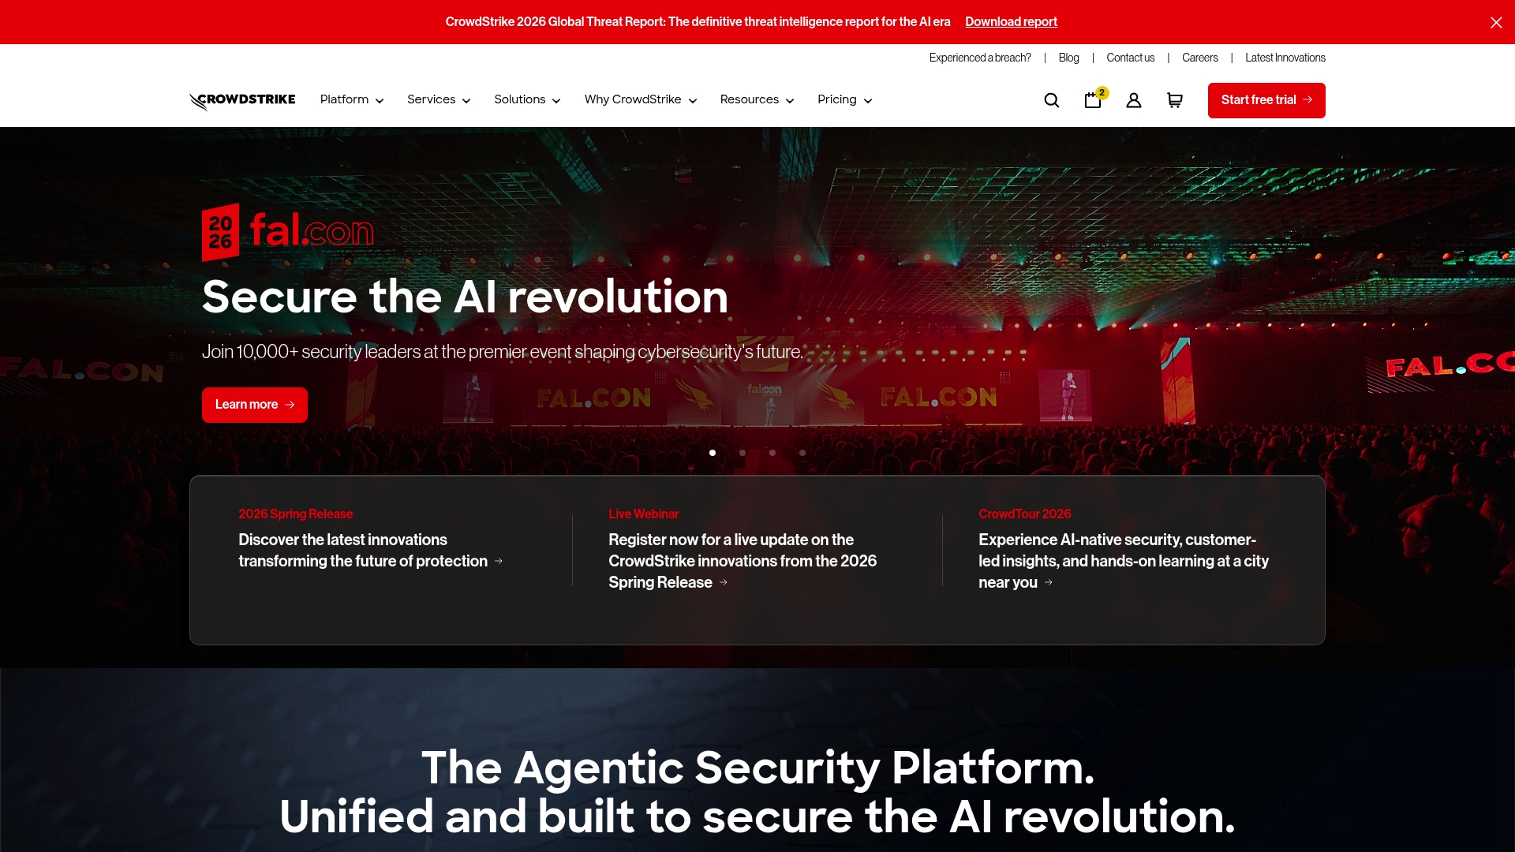Screen dimensions: 1515x852
Task: Click arrow after Spring Release description
Action: tap(499, 561)
